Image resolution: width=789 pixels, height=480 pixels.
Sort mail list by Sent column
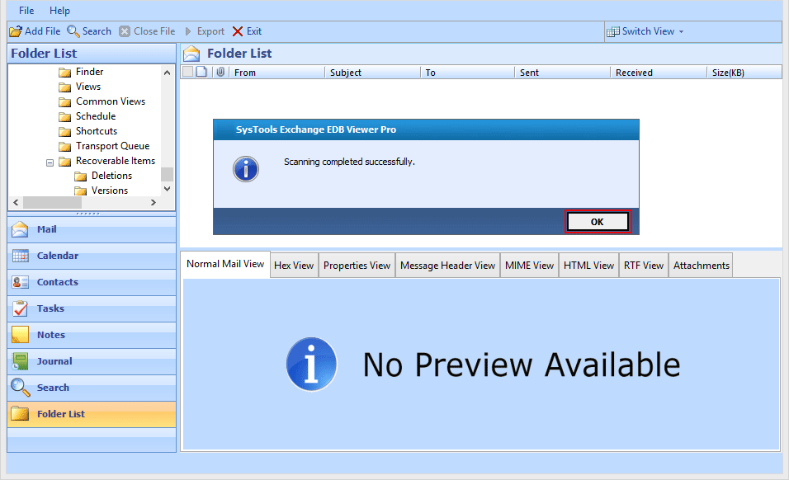(x=563, y=73)
